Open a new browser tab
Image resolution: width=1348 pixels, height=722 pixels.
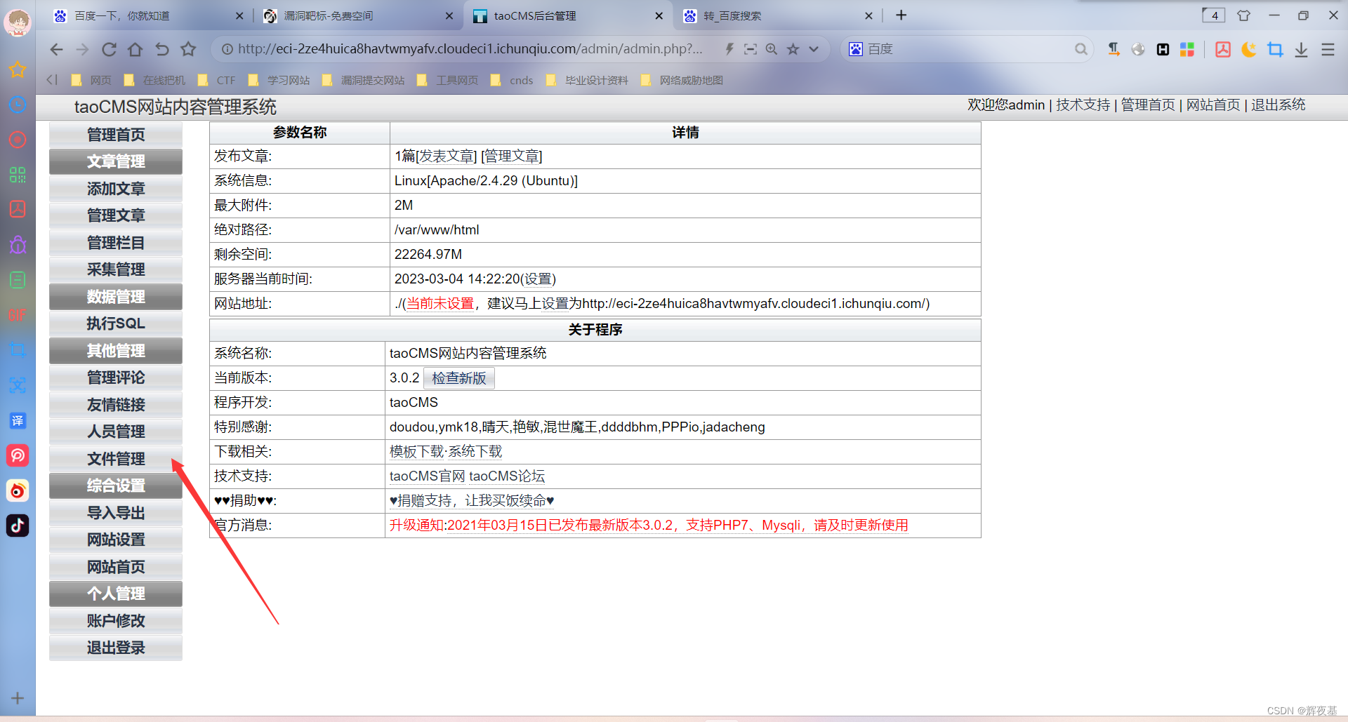pos(901,15)
